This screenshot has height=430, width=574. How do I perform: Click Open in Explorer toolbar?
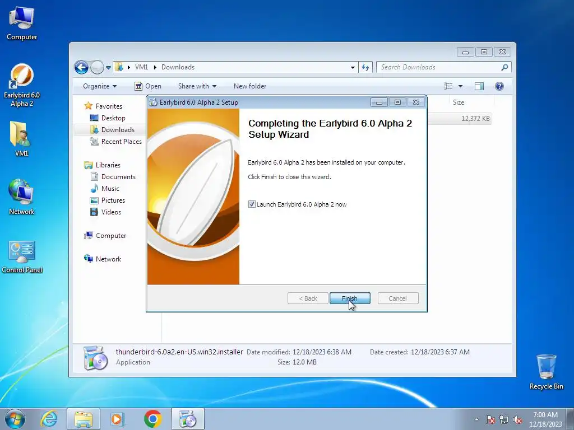(x=148, y=86)
